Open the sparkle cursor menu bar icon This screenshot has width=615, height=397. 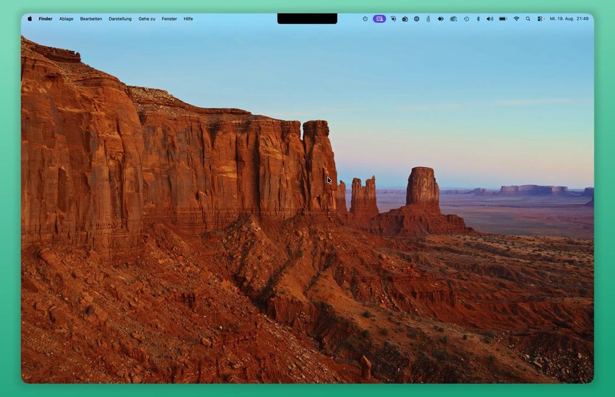(393, 18)
